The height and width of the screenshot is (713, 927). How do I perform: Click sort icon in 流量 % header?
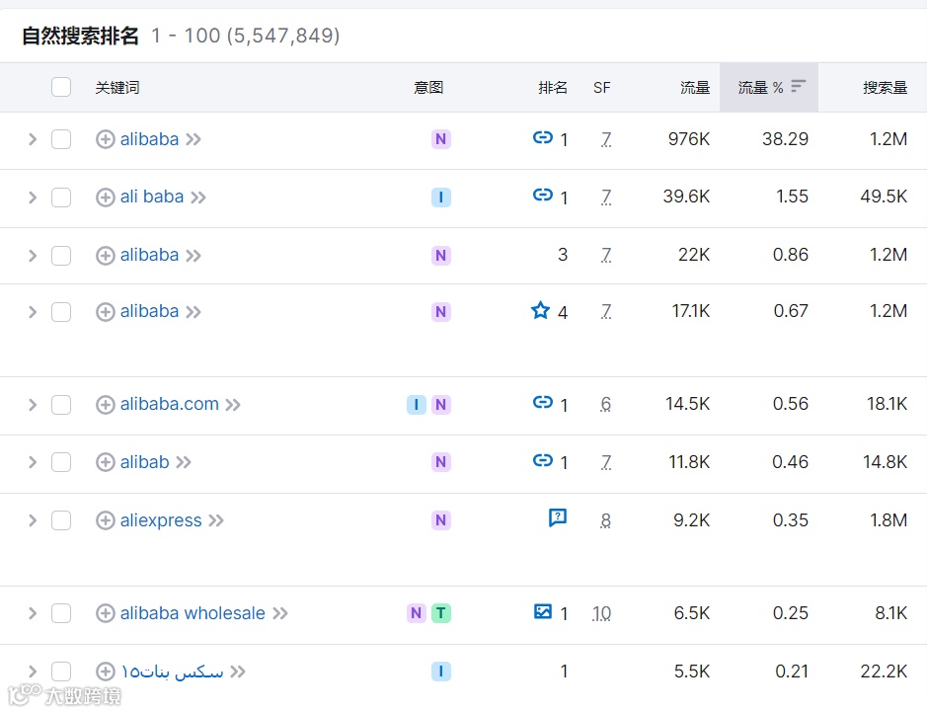[x=798, y=86]
